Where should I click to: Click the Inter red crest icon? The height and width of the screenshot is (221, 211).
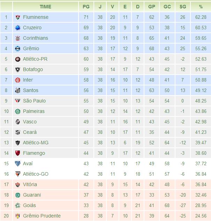tap(18, 80)
